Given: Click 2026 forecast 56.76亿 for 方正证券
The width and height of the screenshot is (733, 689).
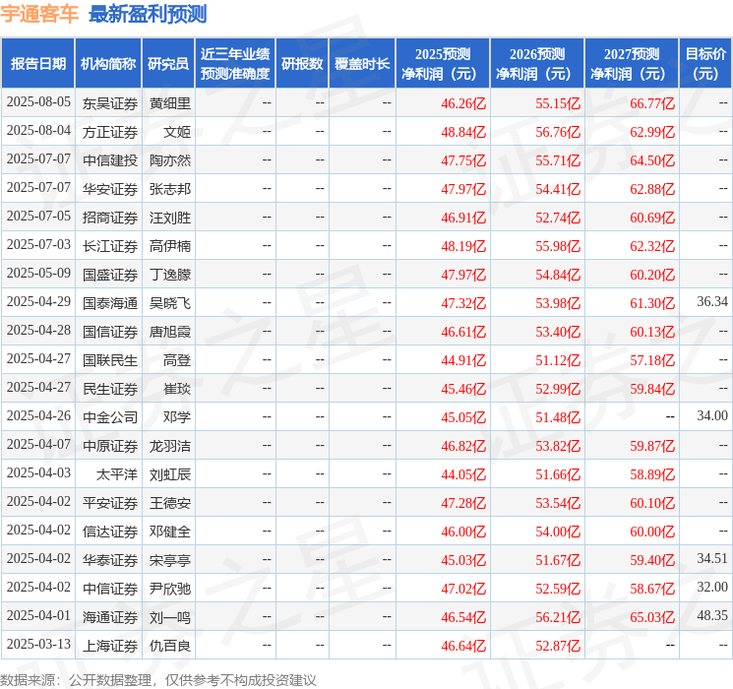Looking at the screenshot, I should (558, 132).
